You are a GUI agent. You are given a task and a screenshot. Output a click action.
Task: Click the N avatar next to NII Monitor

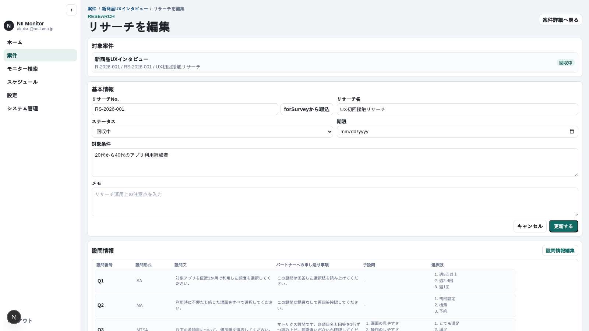pyautogui.click(x=9, y=26)
